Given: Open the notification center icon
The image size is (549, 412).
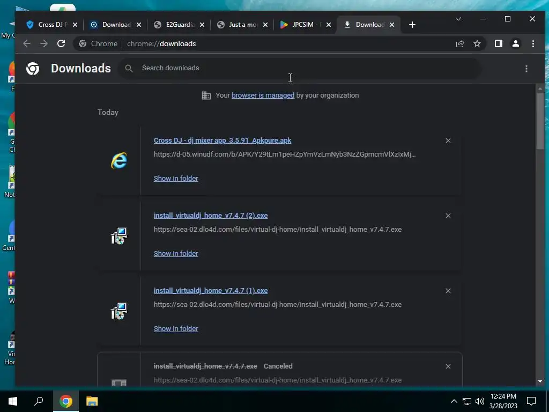Looking at the screenshot, I should point(531,401).
